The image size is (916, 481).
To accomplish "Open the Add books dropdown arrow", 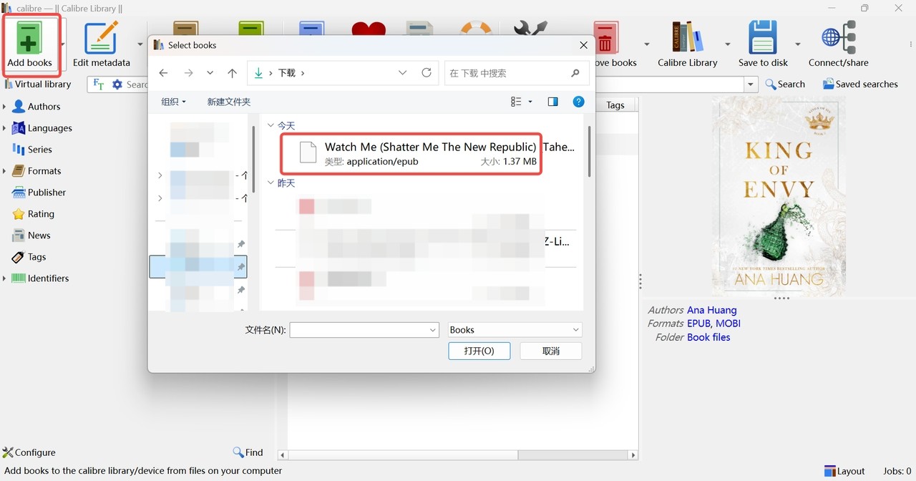I will coord(63,44).
